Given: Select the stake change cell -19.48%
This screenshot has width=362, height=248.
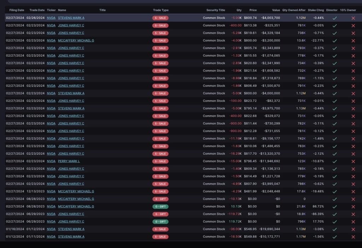Looking at the screenshot, I should (317, 191).
